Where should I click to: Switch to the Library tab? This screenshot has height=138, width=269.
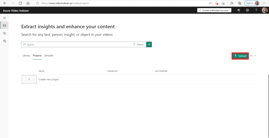coord(26,56)
